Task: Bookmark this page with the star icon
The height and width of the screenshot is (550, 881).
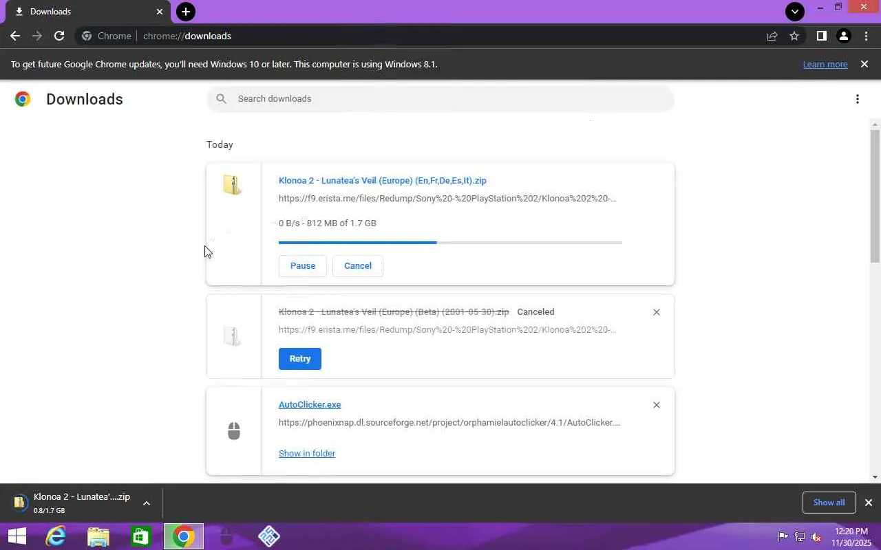Action: point(794,36)
